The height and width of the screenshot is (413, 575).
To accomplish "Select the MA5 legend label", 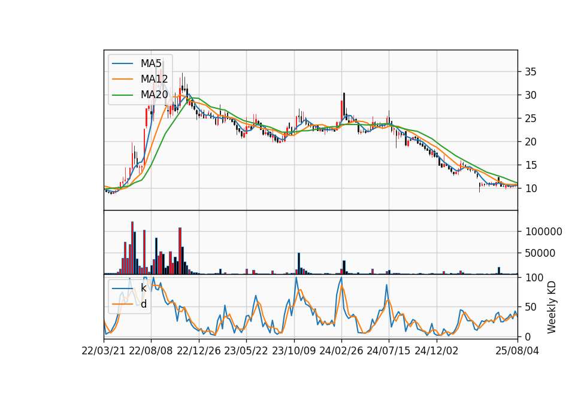I will [x=151, y=63].
